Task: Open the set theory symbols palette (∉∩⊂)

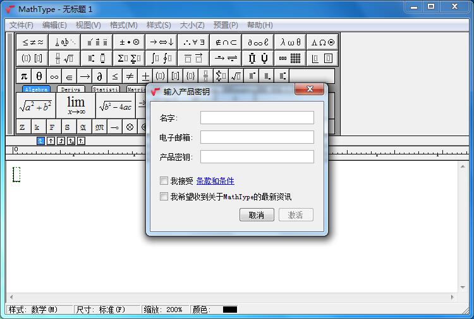Action: (x=226, y=42)
